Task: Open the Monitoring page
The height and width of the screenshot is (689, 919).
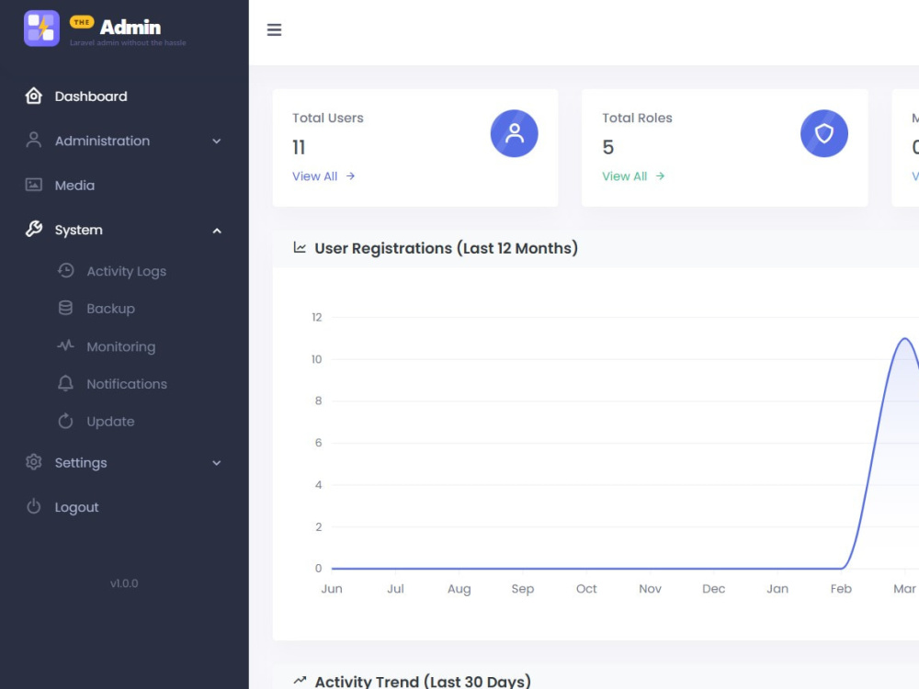Action: [121, 347]
